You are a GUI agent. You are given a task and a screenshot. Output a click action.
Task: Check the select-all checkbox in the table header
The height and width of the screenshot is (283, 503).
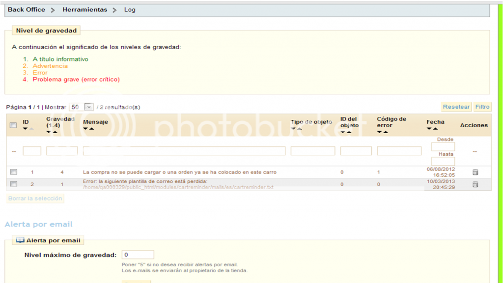13,124
